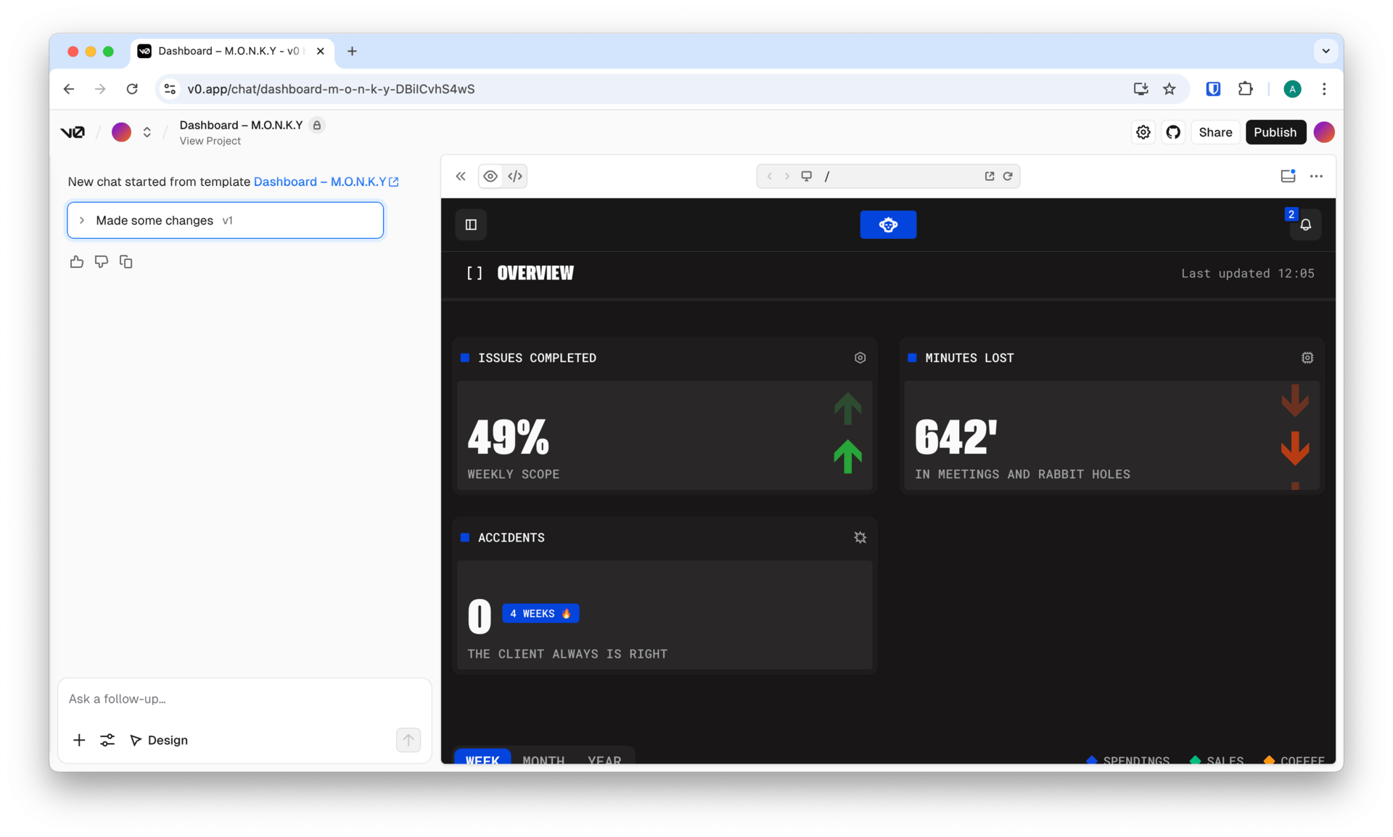
Task: Open the team switcher chevrons
Action: pos(147,132)
